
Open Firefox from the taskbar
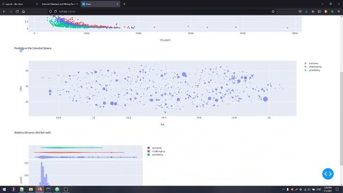point(40,189)
